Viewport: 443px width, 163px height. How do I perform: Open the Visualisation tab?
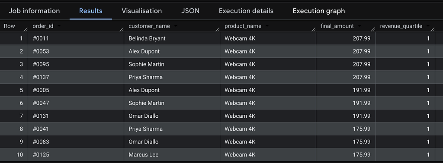pyautogui.click(x=142, y=11)
